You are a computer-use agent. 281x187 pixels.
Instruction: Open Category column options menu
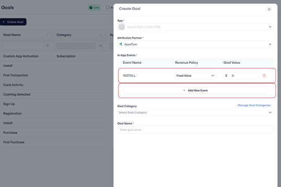pyautogui.click(x=101, y=35)
